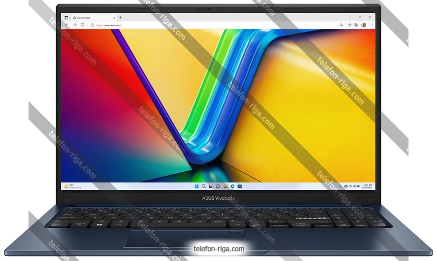Screen dimensions: 437x261
Task: Click the browser Forward arrow
Action: [75, 25]
